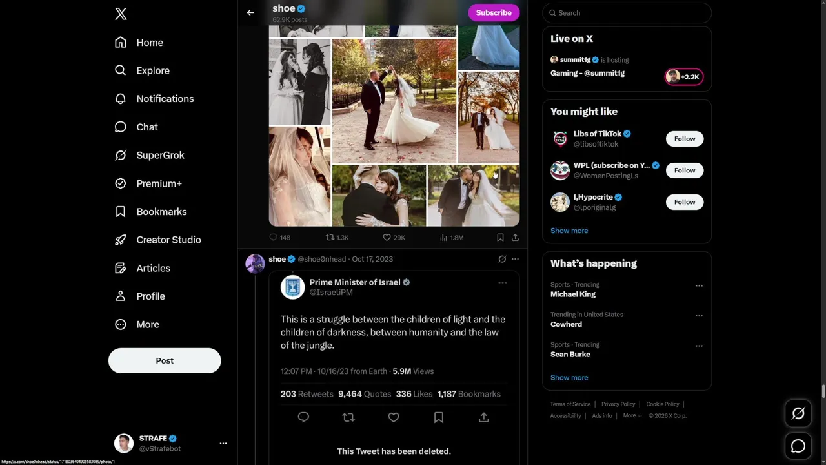This screenshot has width=826, height=465.
Task: Repost the wedding photos post (1.3K)
Action: pos(337,238)
